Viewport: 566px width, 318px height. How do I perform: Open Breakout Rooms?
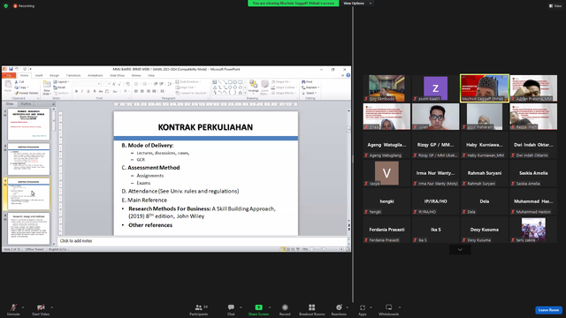coord(312,309)
